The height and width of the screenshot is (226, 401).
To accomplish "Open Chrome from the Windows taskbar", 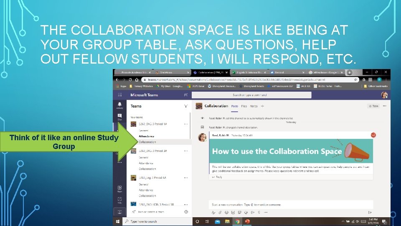I will coord(237,222).
